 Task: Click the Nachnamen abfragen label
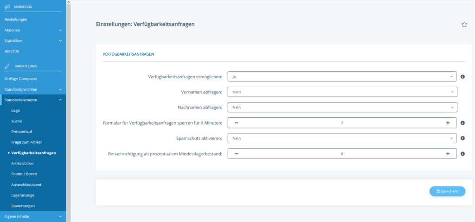coord(200,107)
